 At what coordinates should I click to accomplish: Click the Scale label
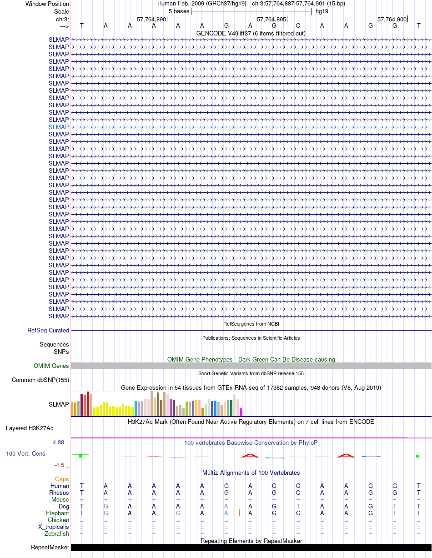click(x=61, y=11)
